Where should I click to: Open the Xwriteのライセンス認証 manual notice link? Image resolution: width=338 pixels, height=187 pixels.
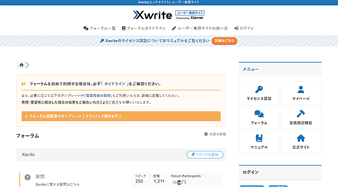click(x=155, y=41)
